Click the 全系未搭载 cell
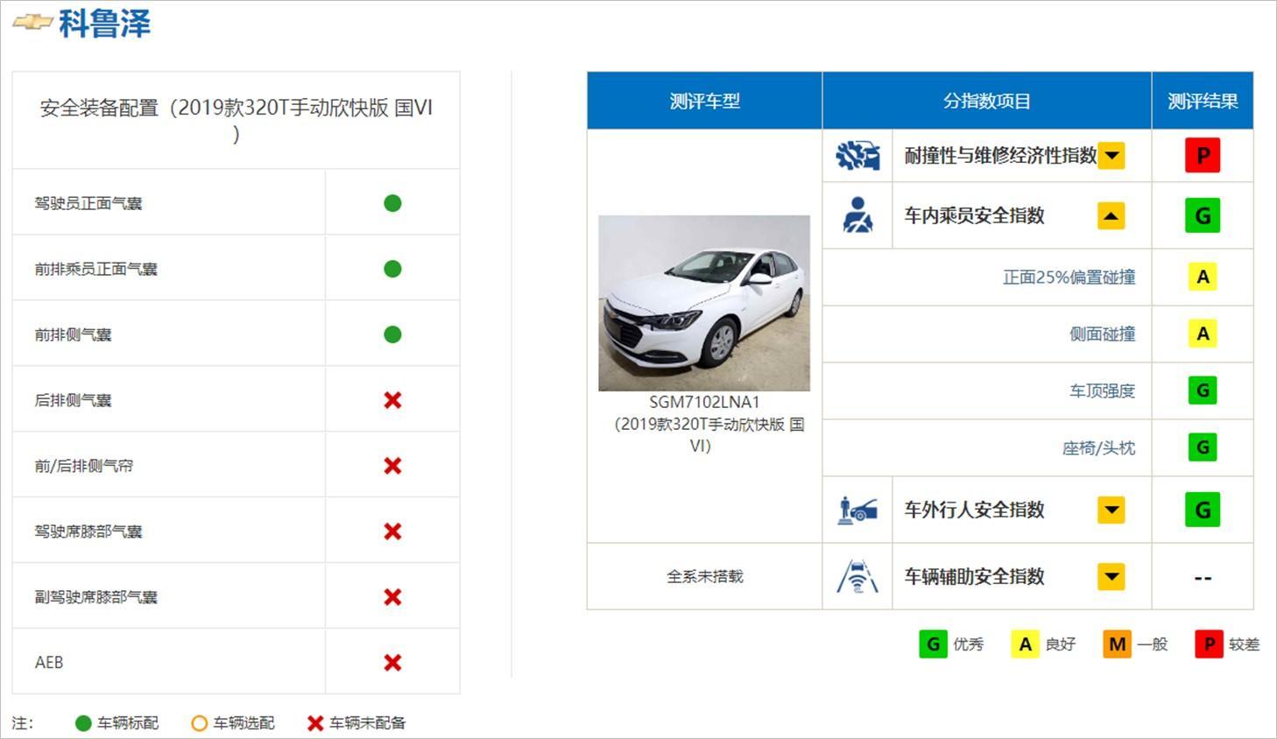The width and height of the screenshot is (1277, 739). [704, 576]
